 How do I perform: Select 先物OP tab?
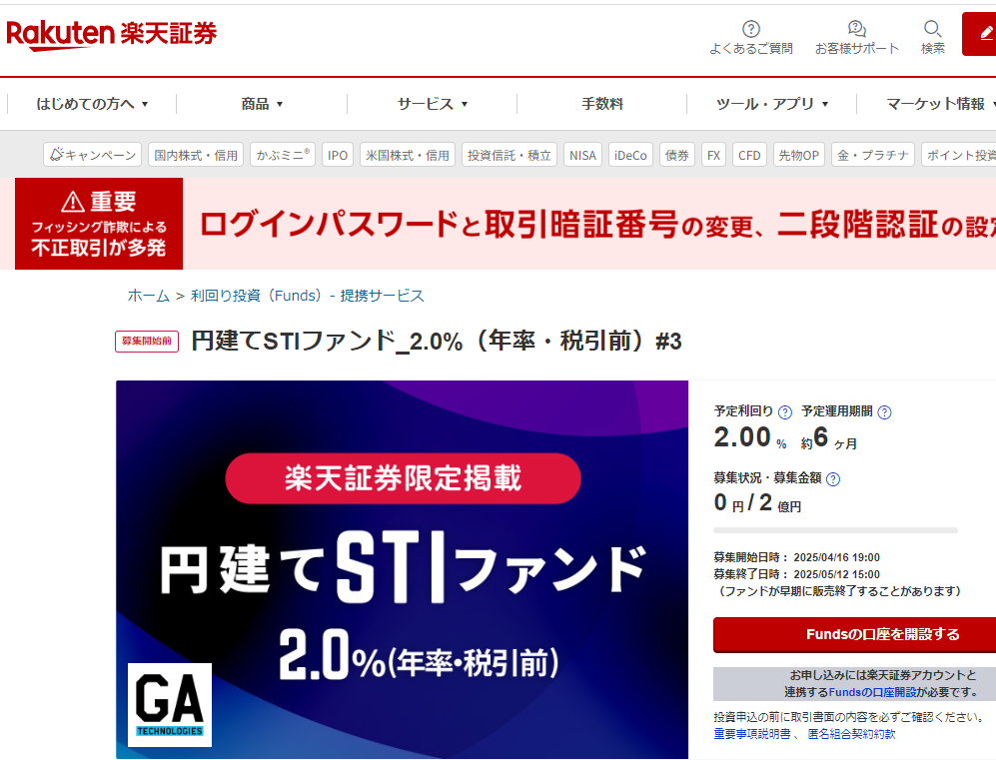tap(799, 154)
